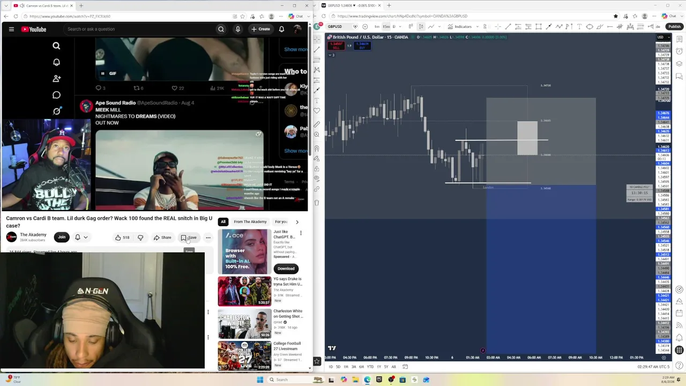Select the All filter chip
686x386 pixels.
click(x=223, y=221)
